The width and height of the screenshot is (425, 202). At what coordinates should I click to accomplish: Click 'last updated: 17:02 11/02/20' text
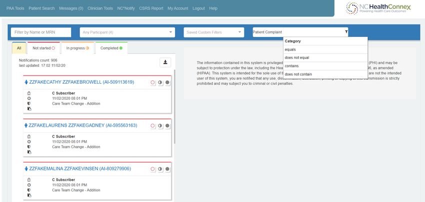42,65
